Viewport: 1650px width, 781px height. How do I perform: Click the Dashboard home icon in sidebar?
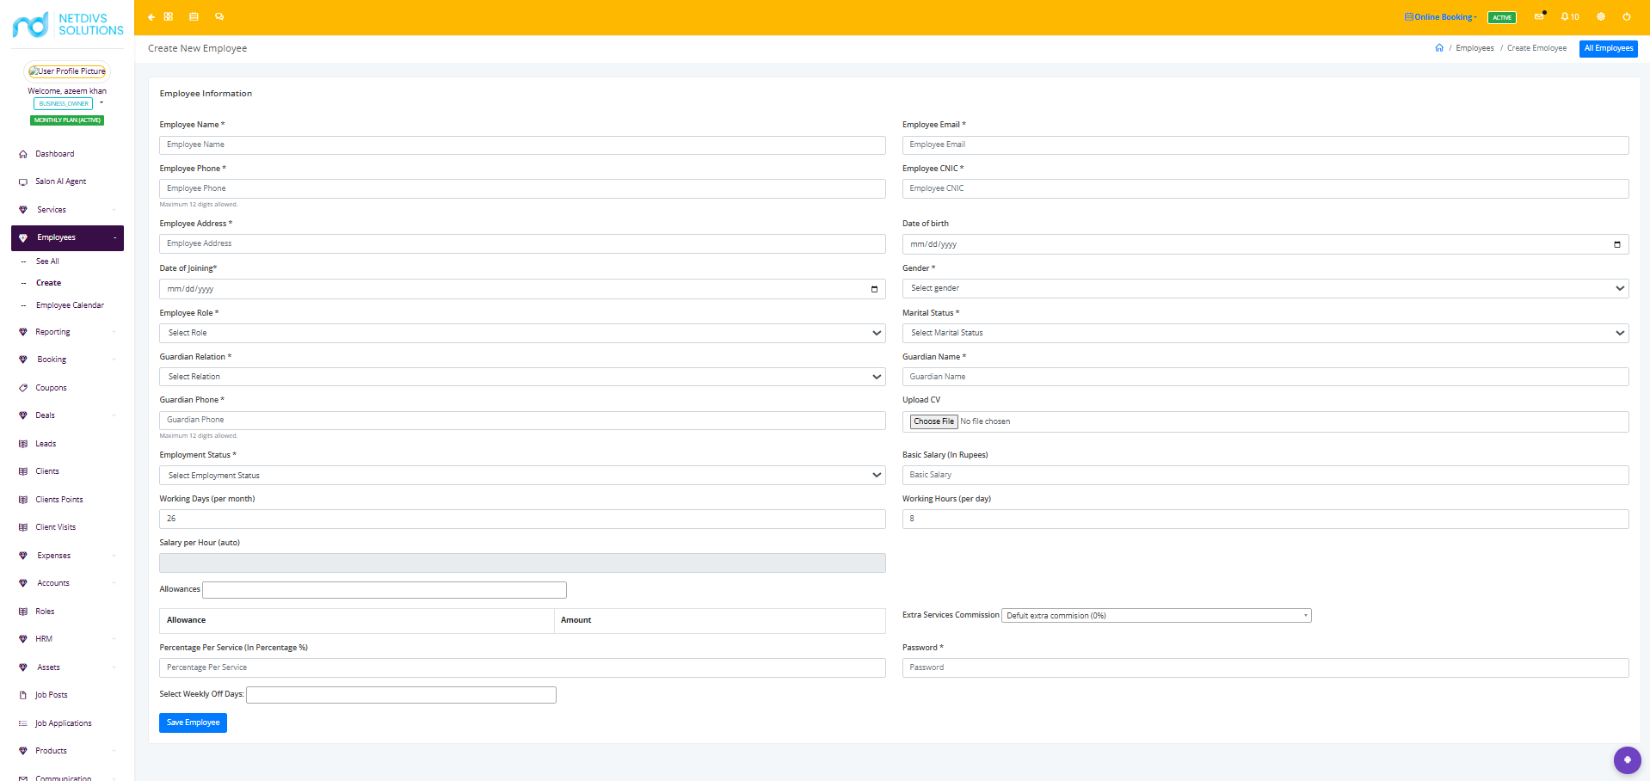click(23, 154)
